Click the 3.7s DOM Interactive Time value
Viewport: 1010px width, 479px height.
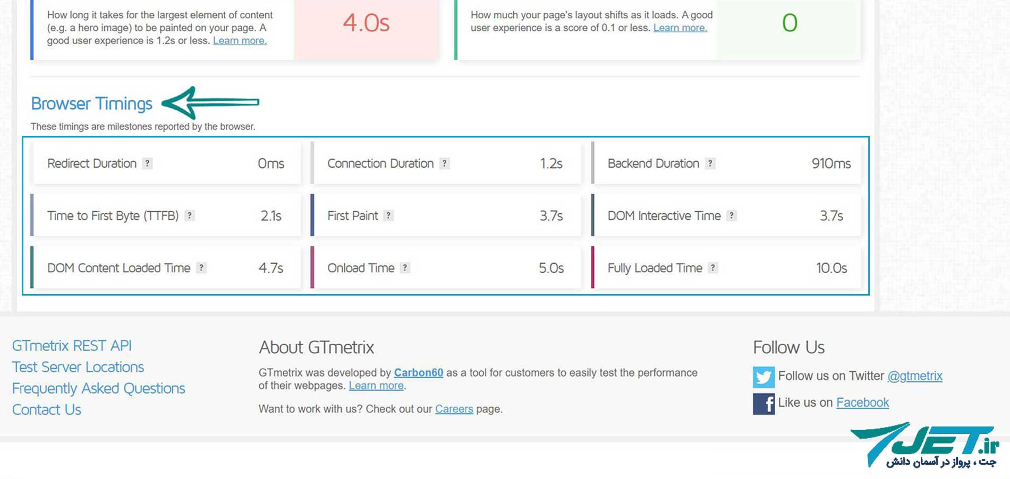pyautogui.click(x=831, y=215)
